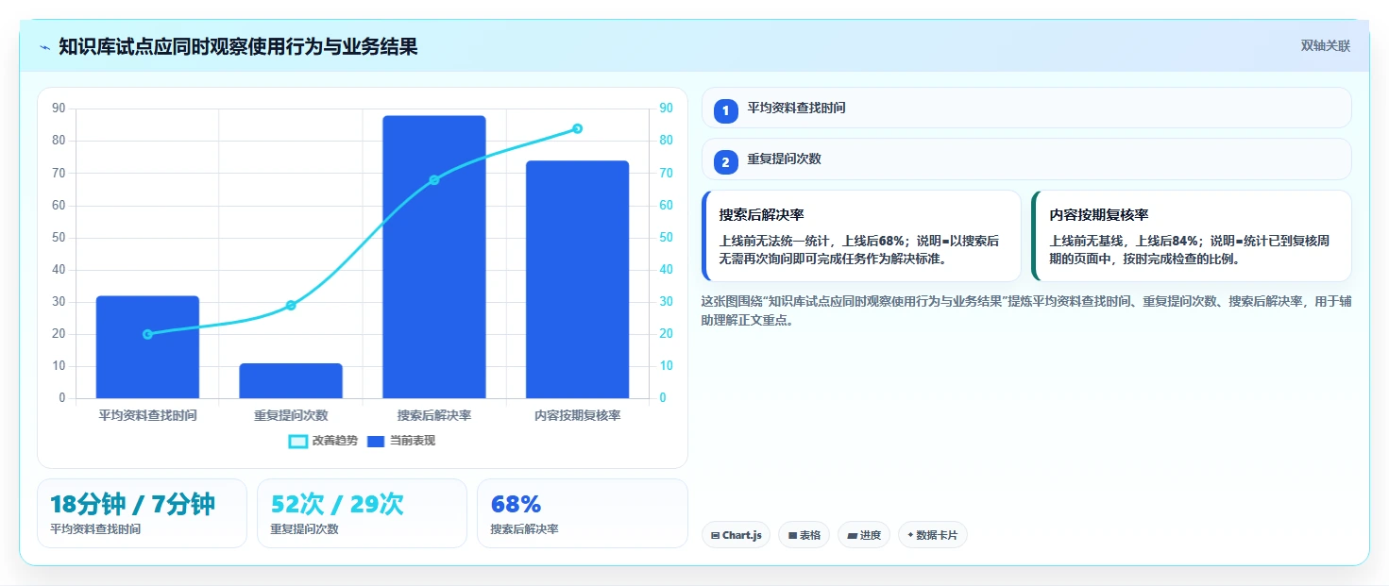The height and width of the screenshot is (586, 1389).
Task: Click the Chart.js tag
Action: 736,535
